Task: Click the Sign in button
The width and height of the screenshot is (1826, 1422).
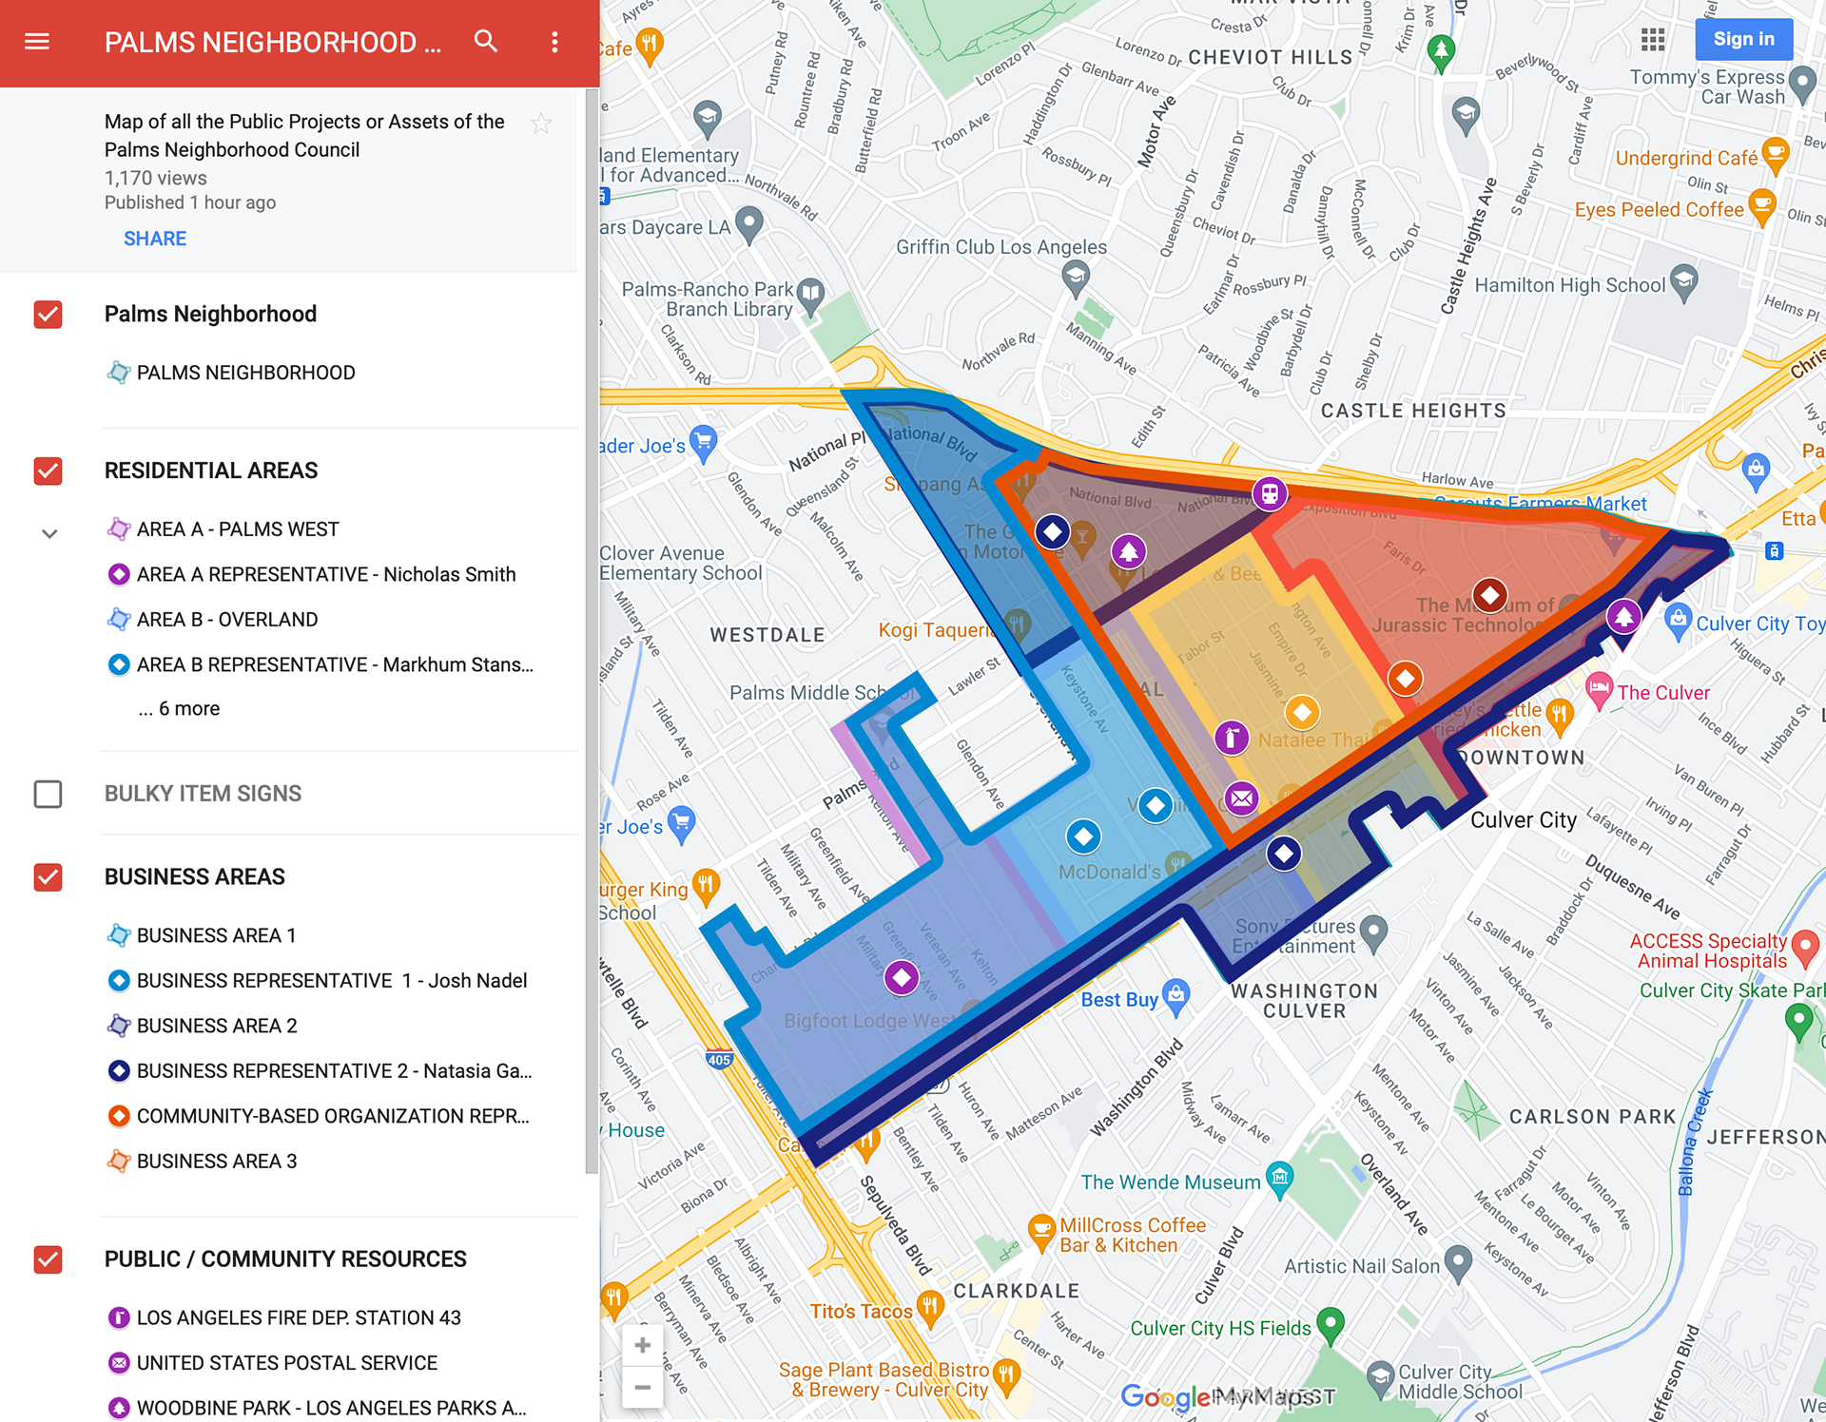Action: [x=1743, y=39]
